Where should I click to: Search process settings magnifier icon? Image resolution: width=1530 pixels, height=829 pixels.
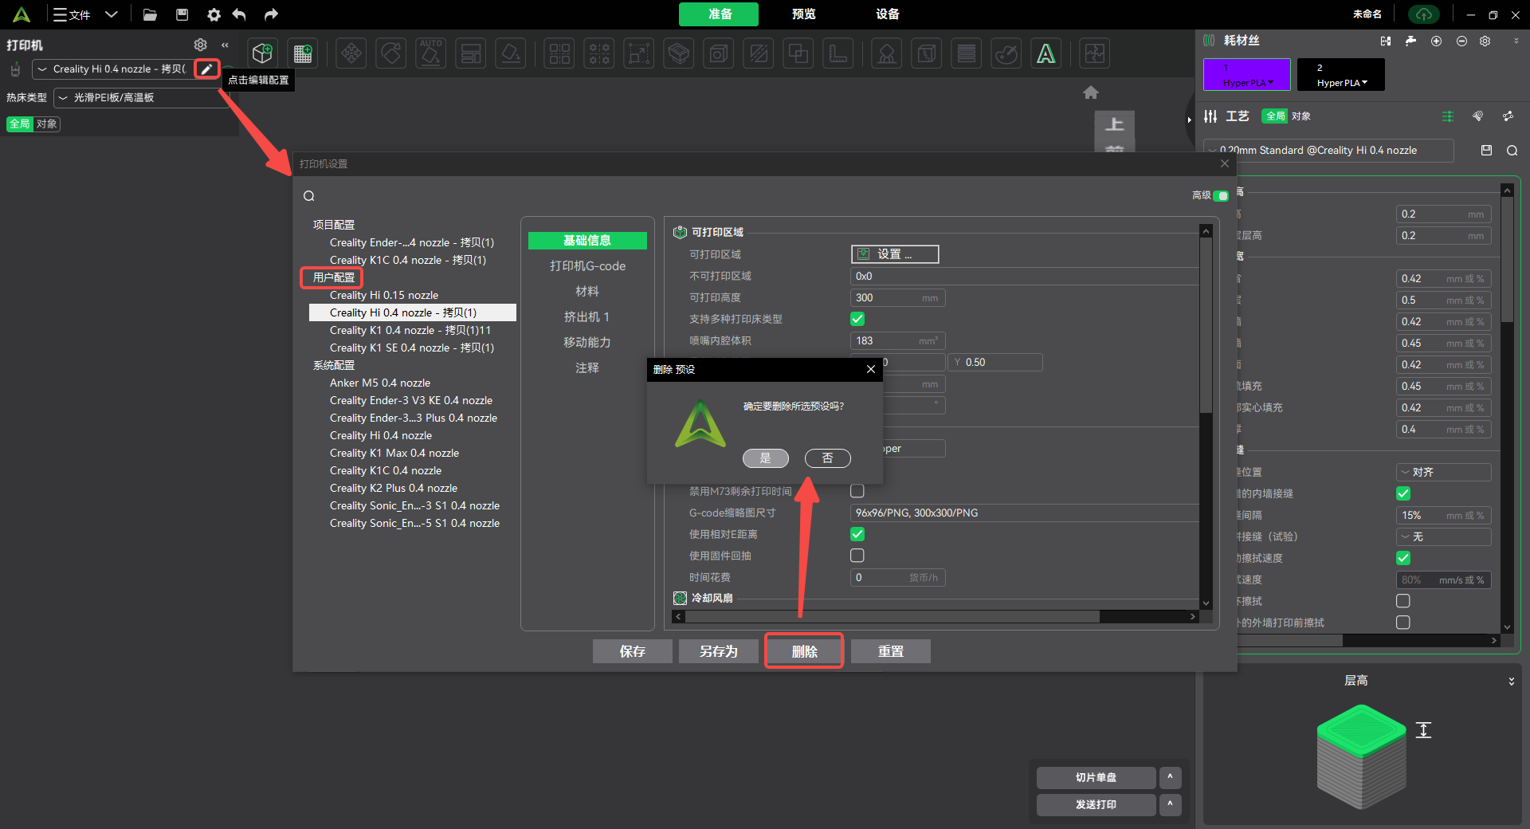pyautogui.click(x=1512, y=151)
